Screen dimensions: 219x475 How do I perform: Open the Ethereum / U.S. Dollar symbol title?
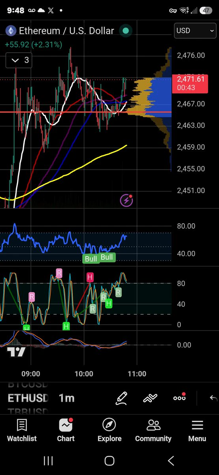coord(66,30)
